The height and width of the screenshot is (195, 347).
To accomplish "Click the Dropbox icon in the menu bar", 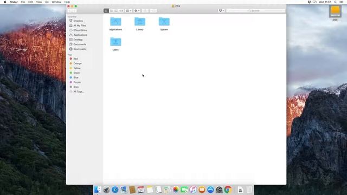I will tap(309, 2).
